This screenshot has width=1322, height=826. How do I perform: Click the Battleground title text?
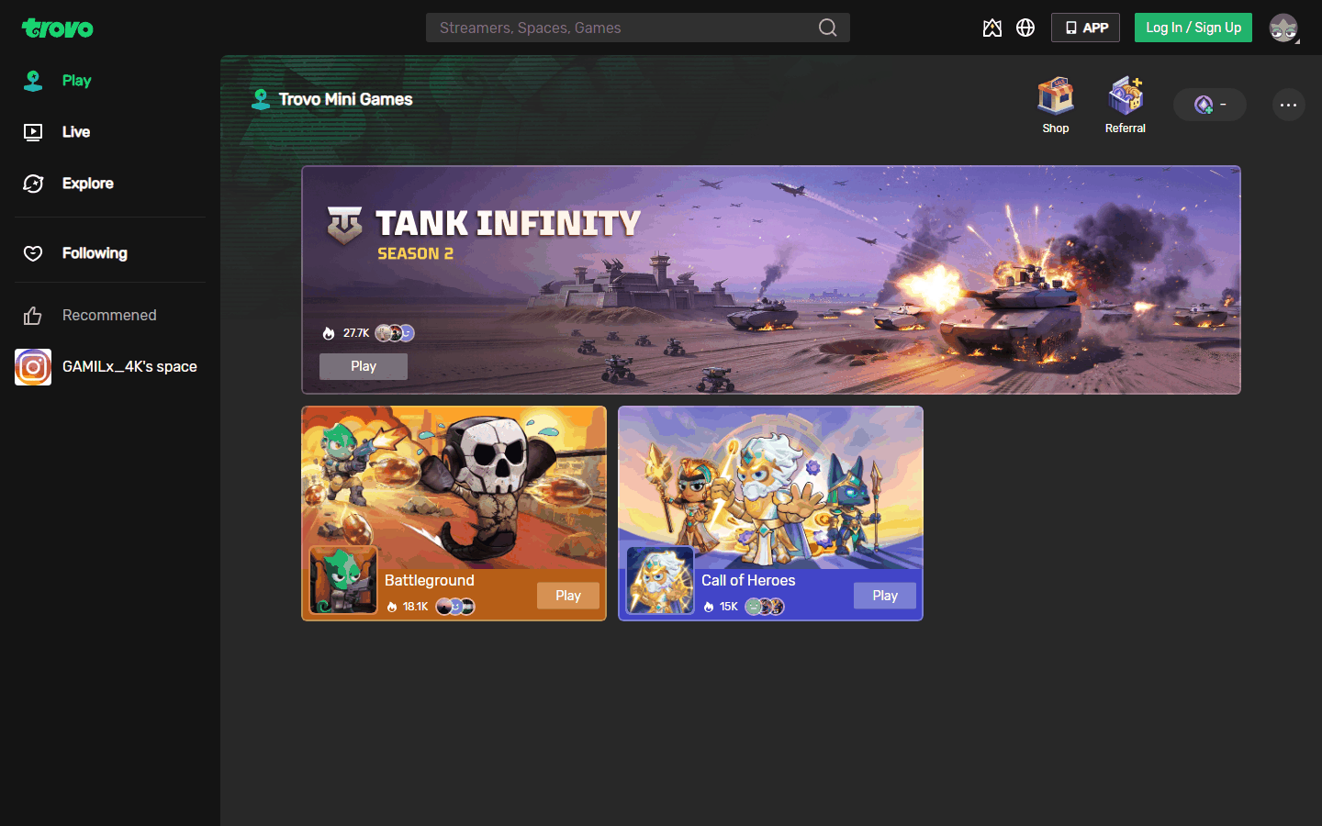(x=430, y=580)
